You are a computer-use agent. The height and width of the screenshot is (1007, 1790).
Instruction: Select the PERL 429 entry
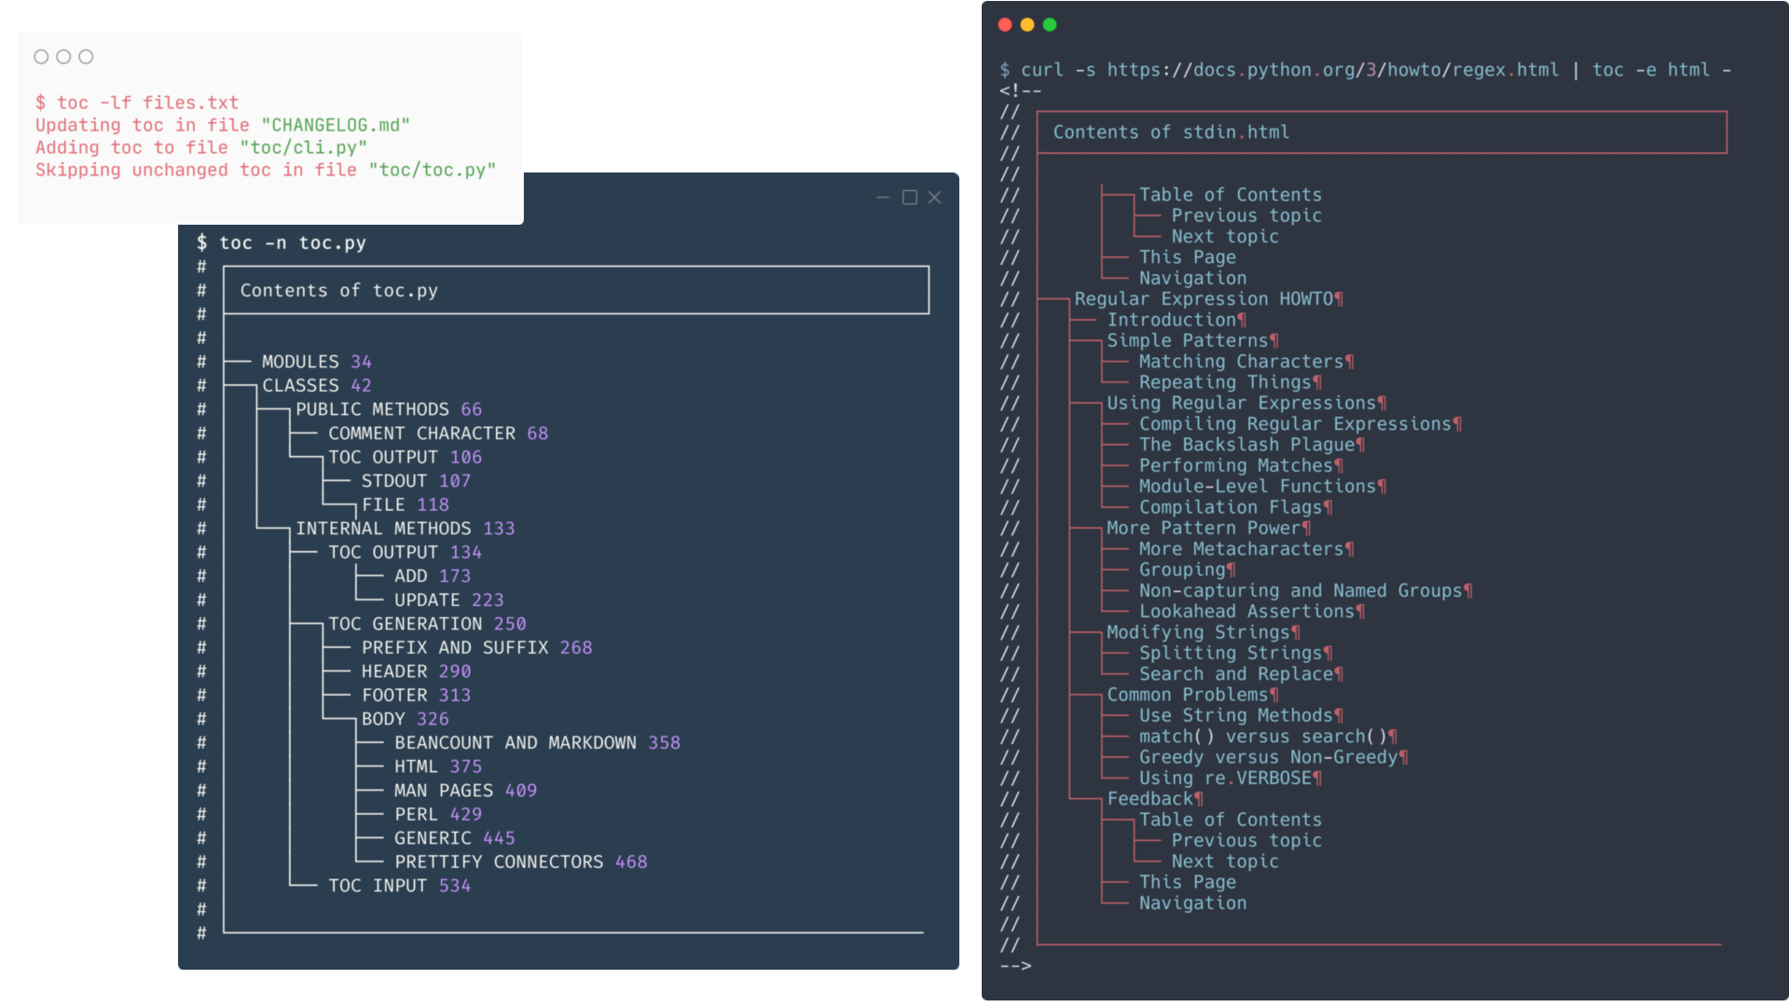(438, 815)
